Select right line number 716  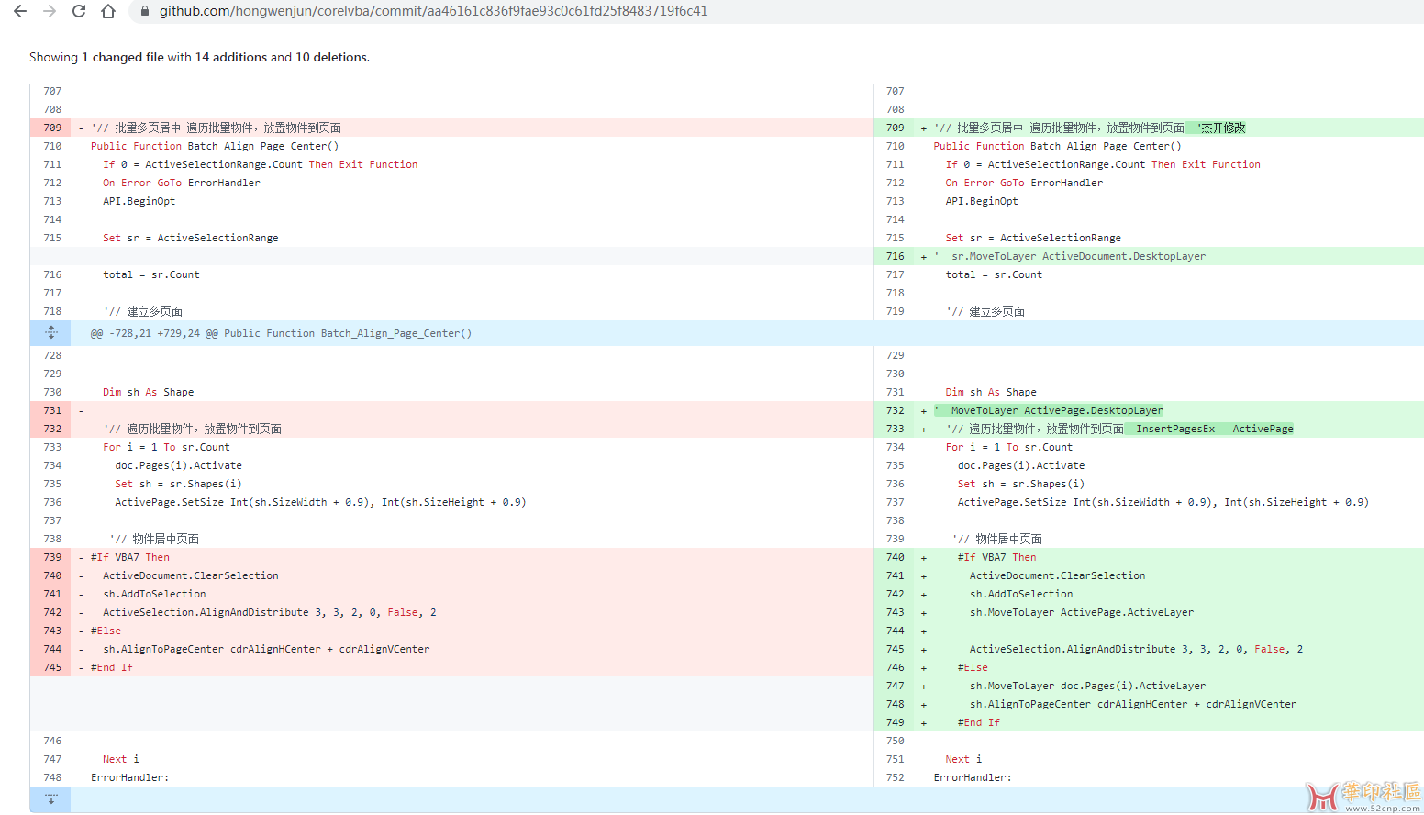pos(896,256)
